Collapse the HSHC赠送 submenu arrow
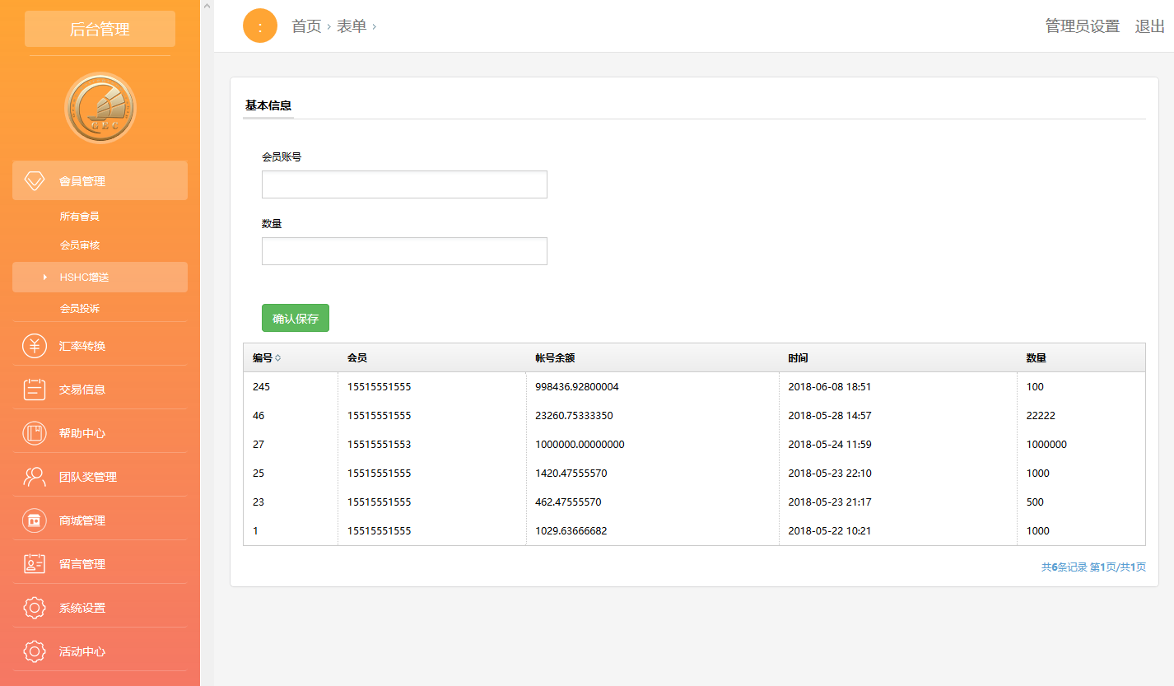Screen dimensions: 1174x686 click(x=44, y=278)
